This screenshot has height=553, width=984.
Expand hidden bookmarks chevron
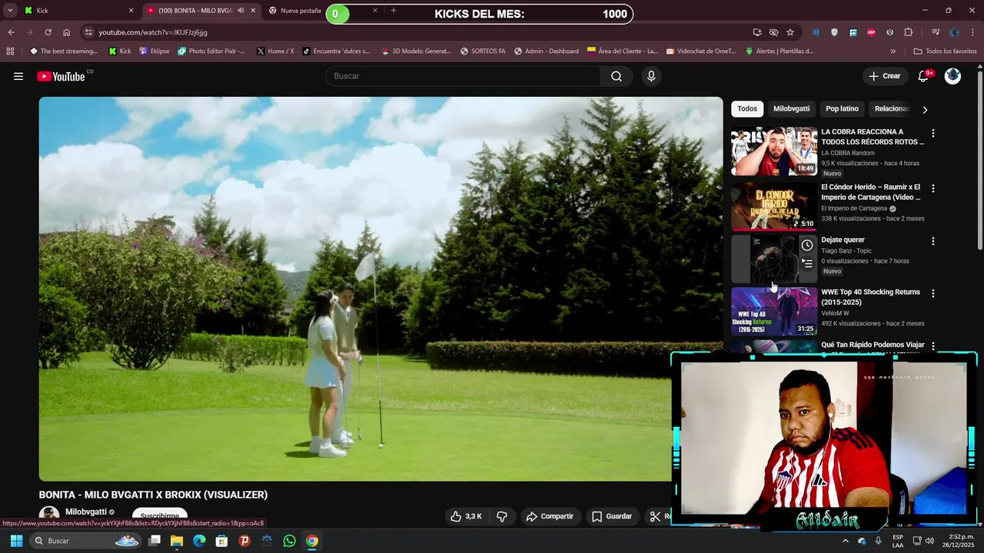coord(893,51)
